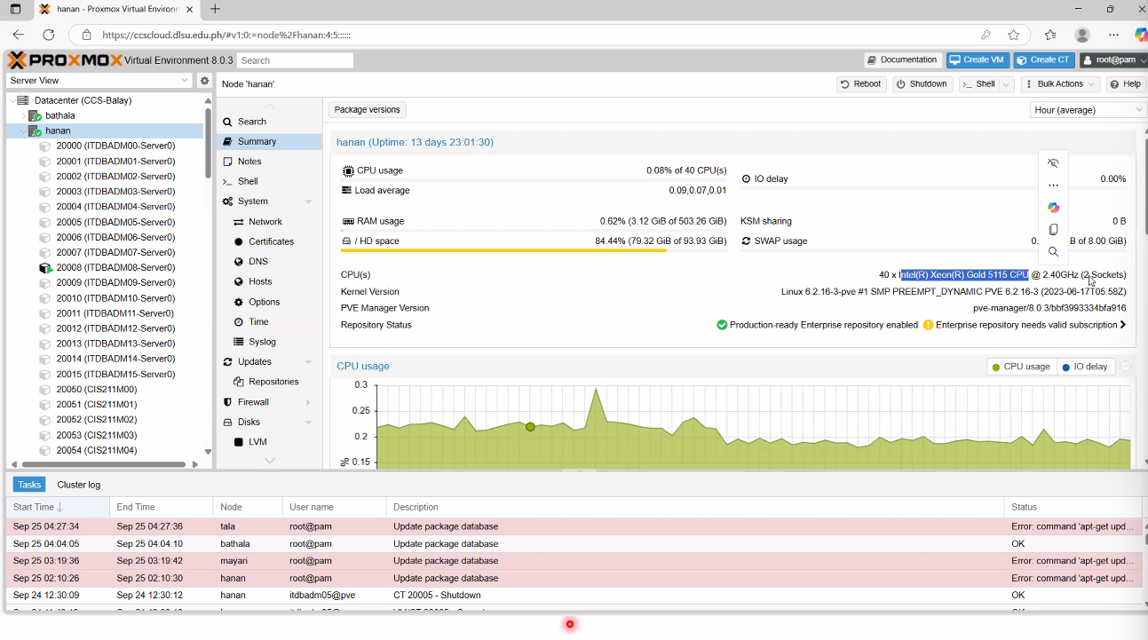Screen dimensions: 1148x640
Task: Open the Hour (average) timeframe dropdown
Action: pos(1088,110)
